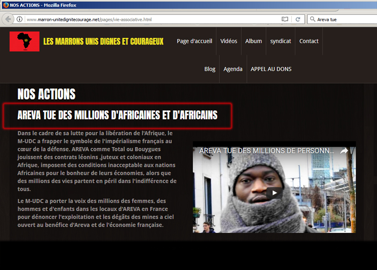Click heading AREVA TUE DES MILLIONS D'AFRICAINES
The height and width of the screenshot is (270, 377).
click(x=117, y=115)
